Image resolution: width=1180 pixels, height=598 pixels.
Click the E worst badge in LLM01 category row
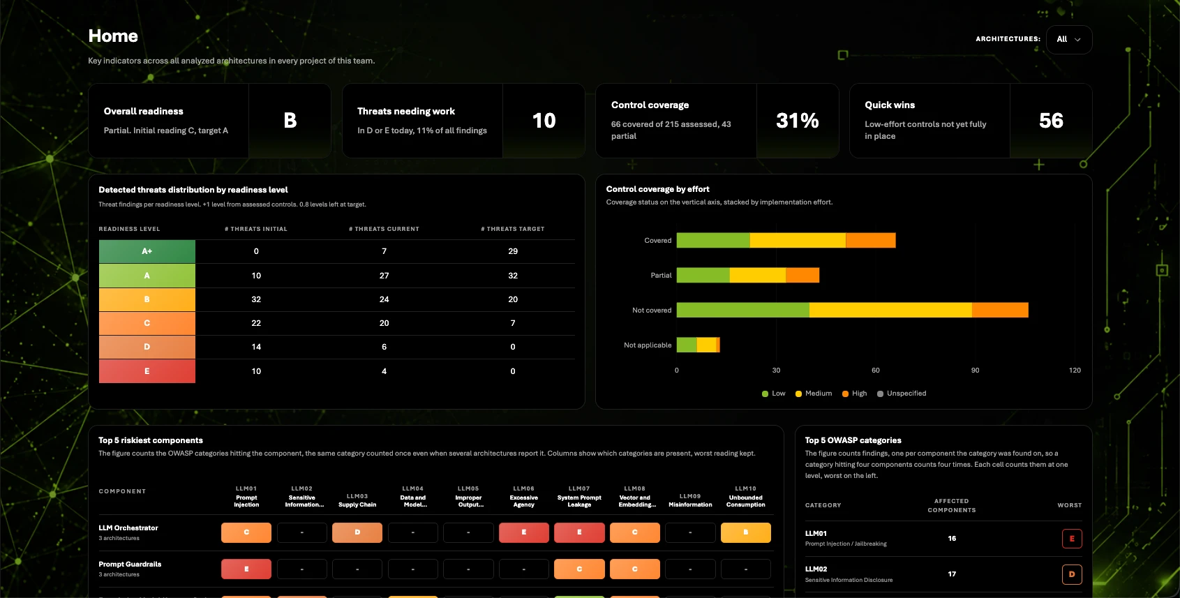click(x=1072, y=539)
